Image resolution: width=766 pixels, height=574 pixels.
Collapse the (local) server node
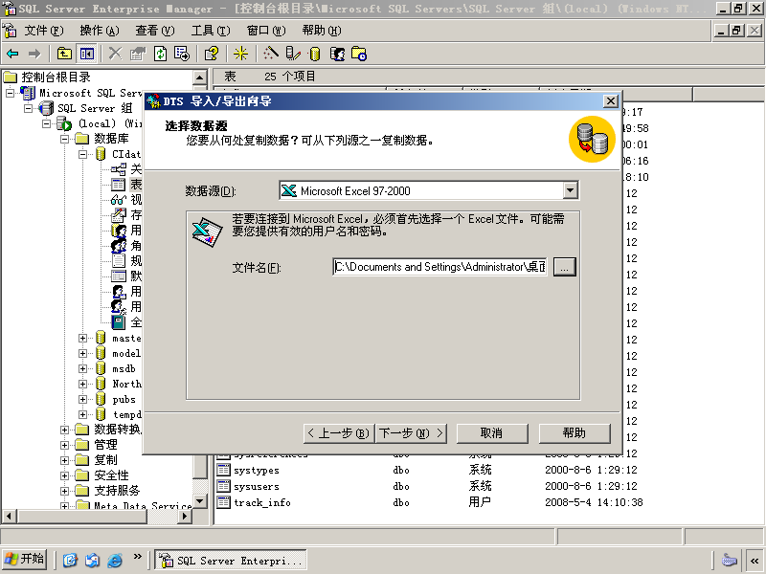46,123
